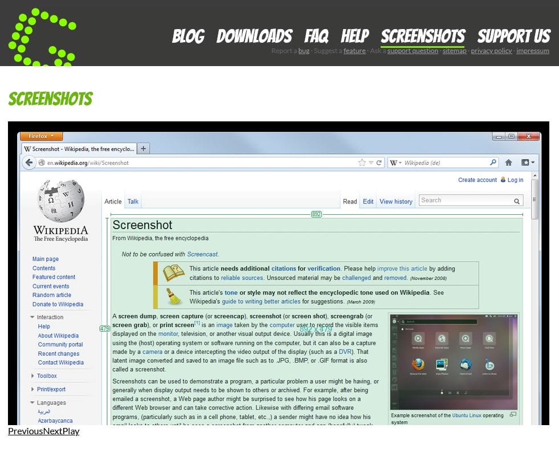Expand the Print/export sidebar section

51,389
